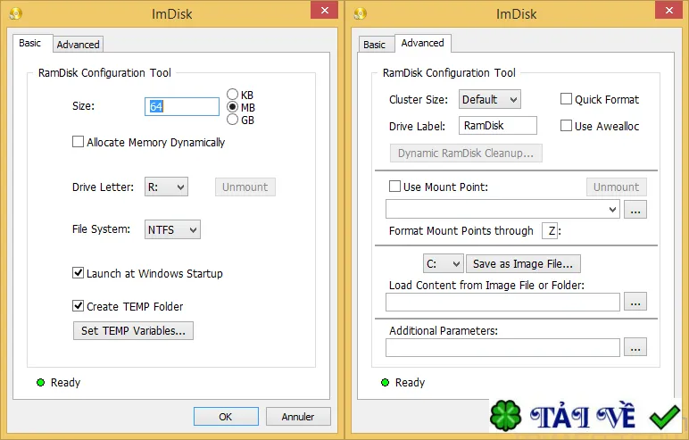The height and width of the screenshot is (440, 689).
Task: Close the right ImDisk window
Action: pos(668,10)
